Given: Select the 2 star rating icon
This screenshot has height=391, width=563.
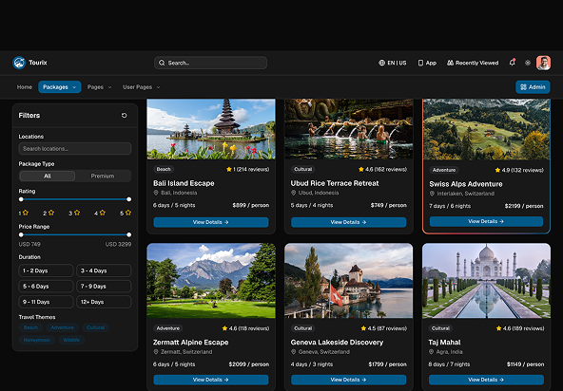Looking at the screenshot, I should [x=51, y=213].
